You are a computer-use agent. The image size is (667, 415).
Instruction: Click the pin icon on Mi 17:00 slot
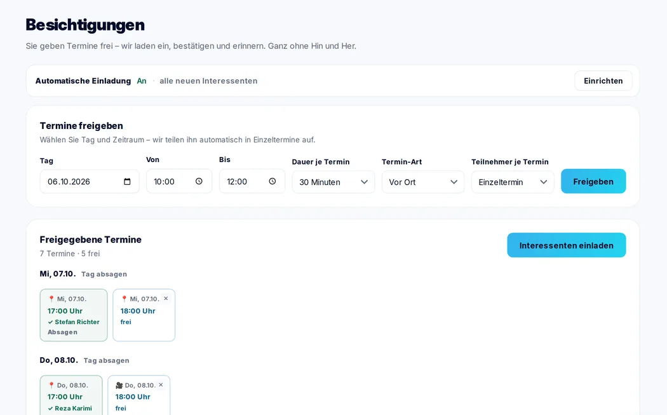[51, 299]
